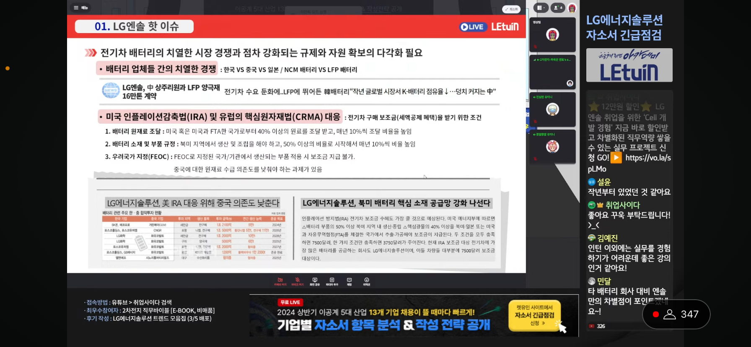
Task: Click the LIVE badge on the slide header
Action: click(x=473, y=27)
